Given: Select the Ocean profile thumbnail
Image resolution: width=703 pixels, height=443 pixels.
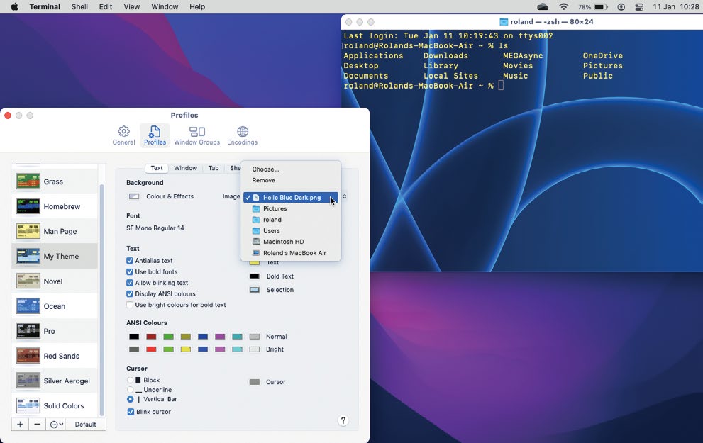Looking at the screenshot, I should [28, 306].
